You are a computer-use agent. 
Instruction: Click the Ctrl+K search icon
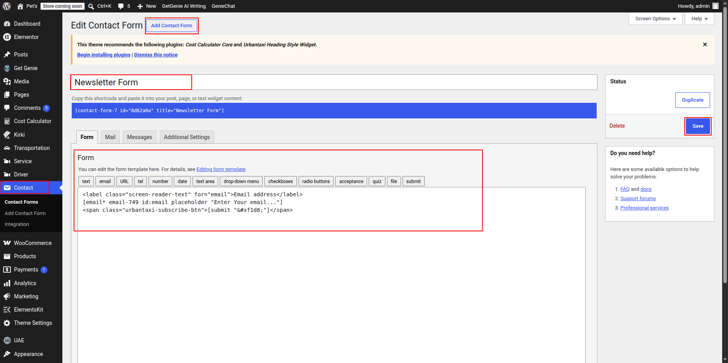pyautogui.click(x=91, y=6)
